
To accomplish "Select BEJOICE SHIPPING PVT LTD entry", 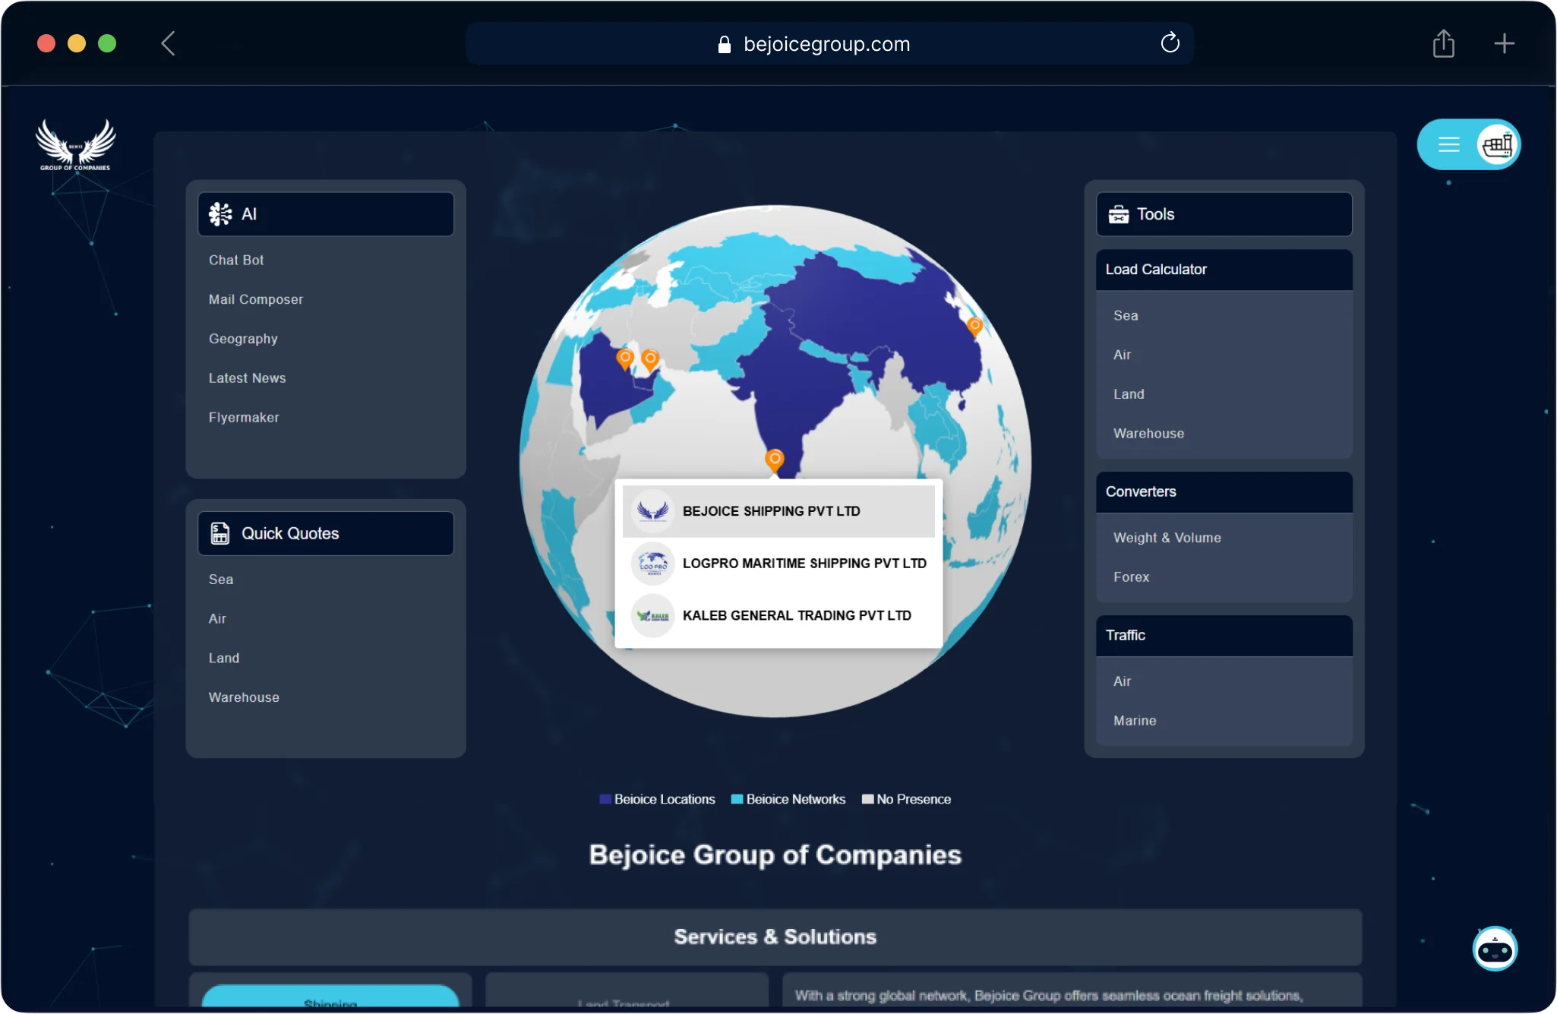I will (770, 510).
